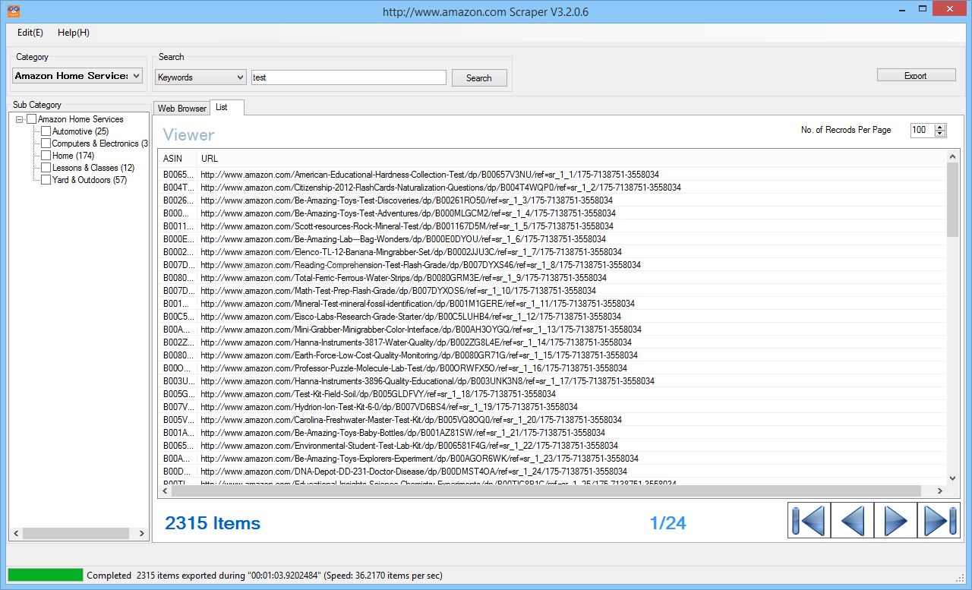This screenshot has width=972, height=590.
Task: Click the 2315 Items count label
Action: point(213,523)
